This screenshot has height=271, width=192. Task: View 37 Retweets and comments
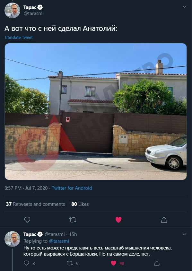pyautogui.click(x=35, y=204)
